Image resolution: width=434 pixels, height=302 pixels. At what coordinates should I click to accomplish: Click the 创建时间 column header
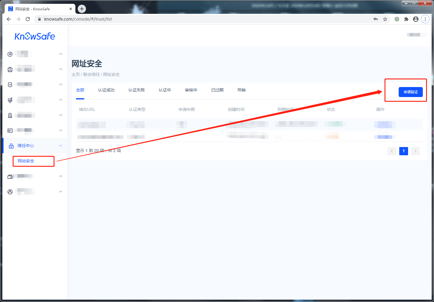(x=236, y=109)
